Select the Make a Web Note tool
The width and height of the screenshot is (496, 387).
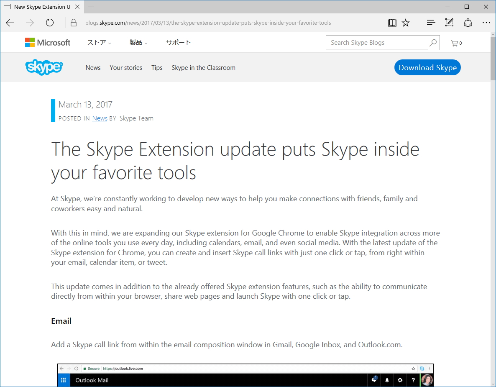449,23
